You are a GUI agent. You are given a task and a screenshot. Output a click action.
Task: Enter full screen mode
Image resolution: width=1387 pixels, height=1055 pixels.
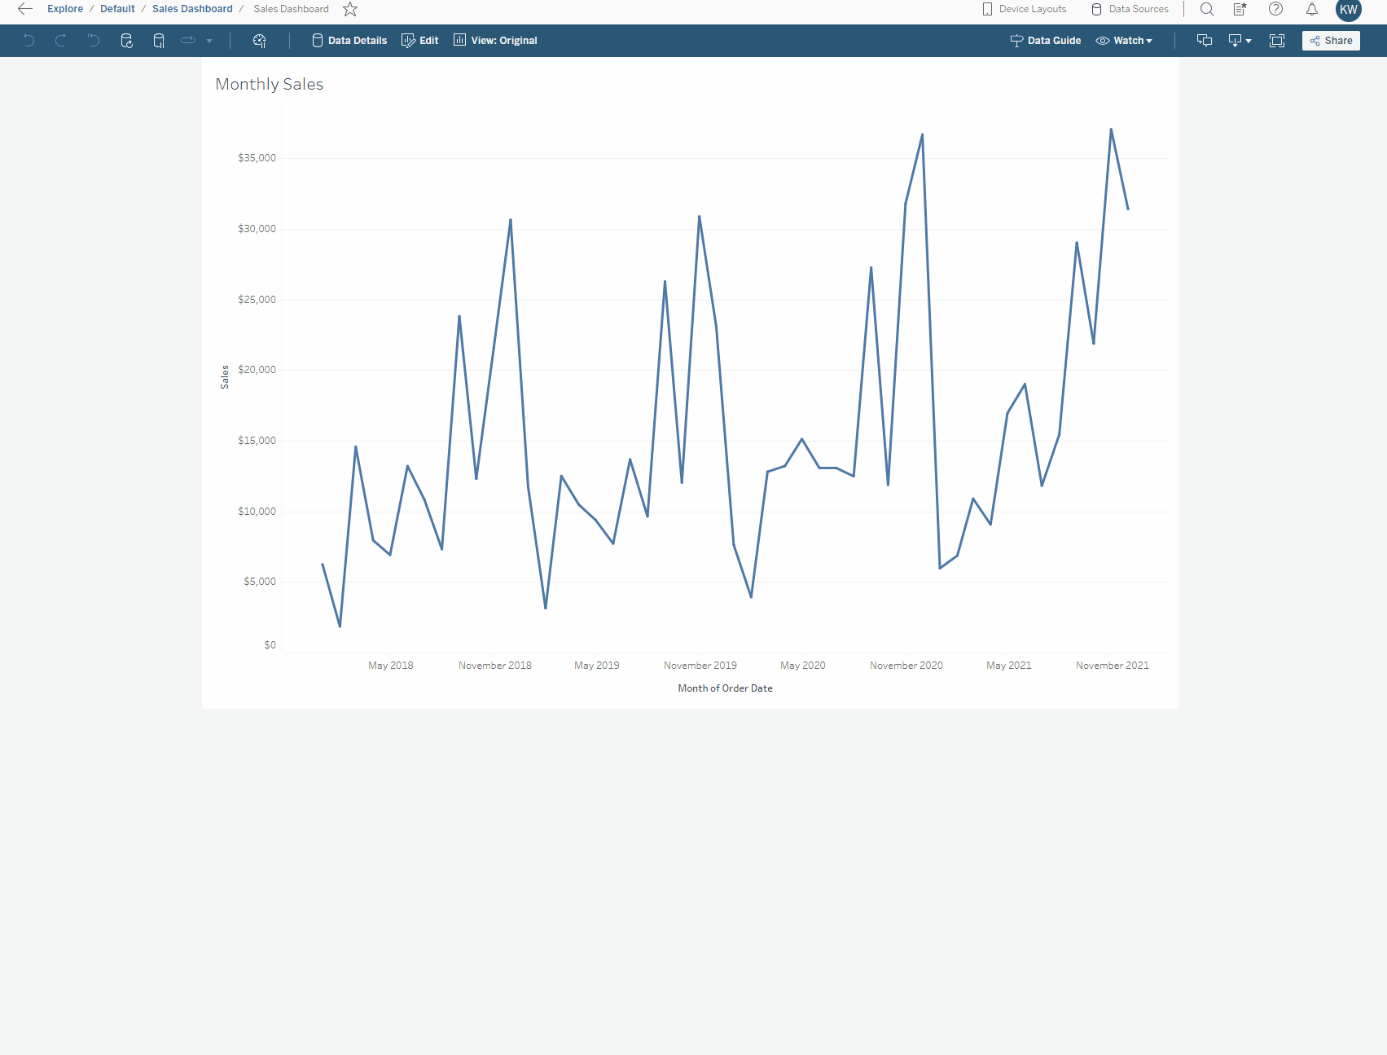coord(1277,41)
